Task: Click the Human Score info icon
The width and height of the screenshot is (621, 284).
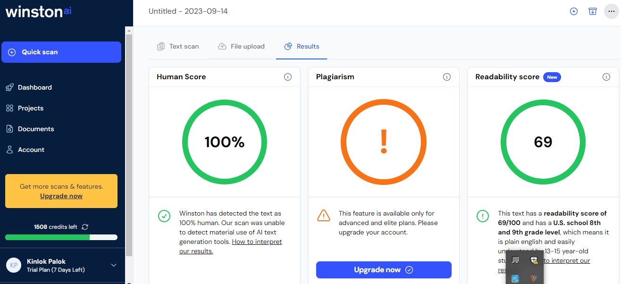Action: pyautogui.click(x=288, y=77)
